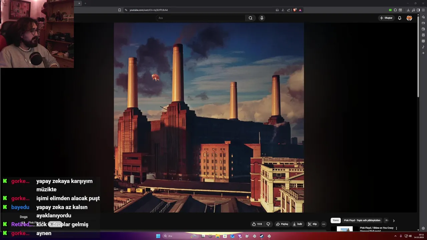Image resolution: width=427 pixels, height=240 pixels.
Task: Open the playlist music-note toolbar icon
Action: pyautogui.click(x=413, y=10)
